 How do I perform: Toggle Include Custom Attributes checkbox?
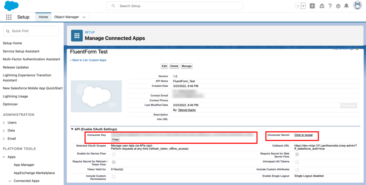(297, 170)
